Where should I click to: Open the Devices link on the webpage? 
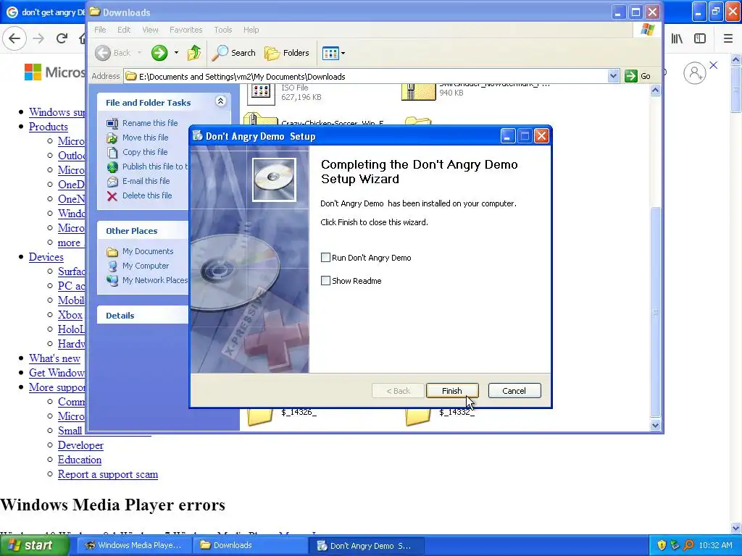pos(46,257)
